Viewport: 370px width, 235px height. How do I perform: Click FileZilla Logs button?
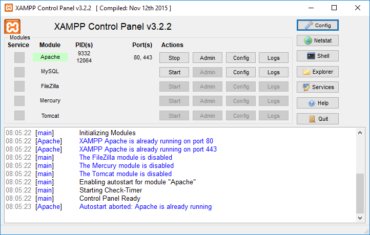[x=274, y=87]
